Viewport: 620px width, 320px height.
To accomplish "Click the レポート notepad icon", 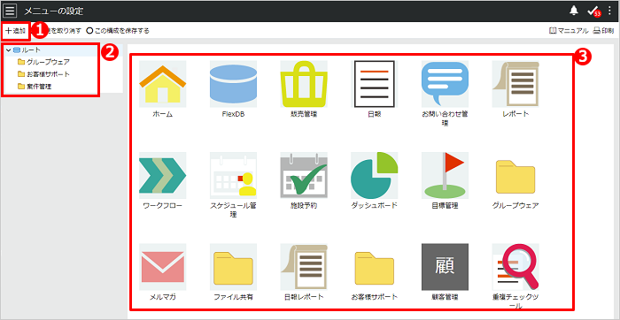I will point(515,84).
